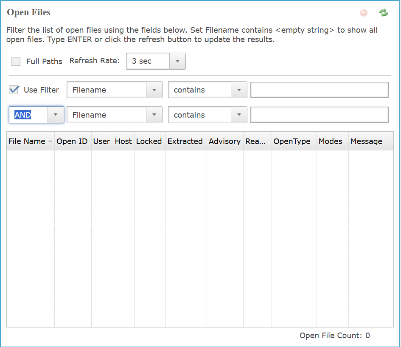
Task: Click the green refresh icon
Action: (384, 13)
